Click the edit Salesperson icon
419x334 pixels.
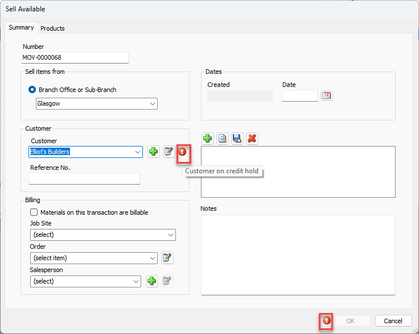167,281
